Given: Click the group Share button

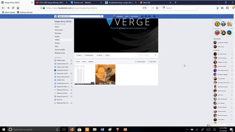Looking at the screenshot, I should coord(100,55).
